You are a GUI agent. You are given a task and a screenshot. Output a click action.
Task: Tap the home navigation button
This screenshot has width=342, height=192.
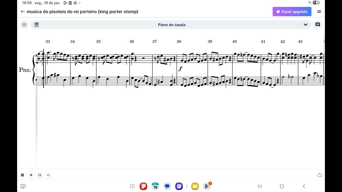point(282,186)
